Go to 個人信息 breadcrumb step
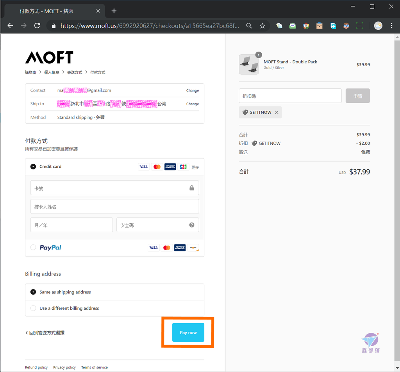 pos(52,72)
